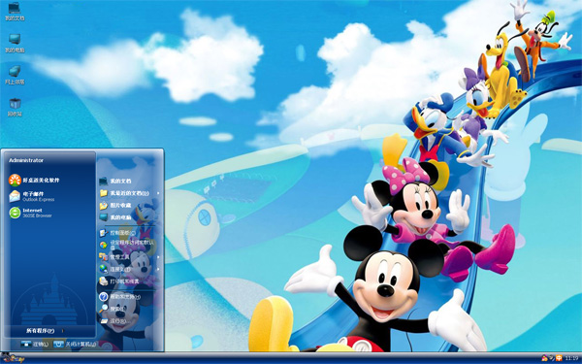Open the 设定程序访问和默认值 entry

coord(127,245)
